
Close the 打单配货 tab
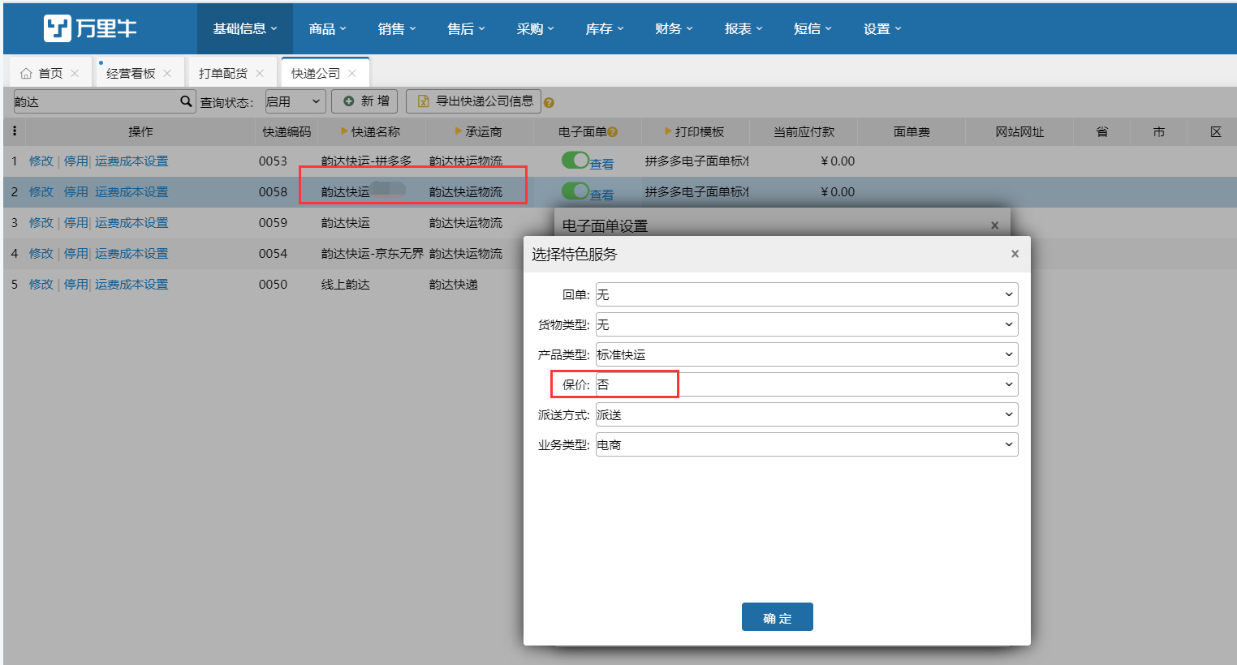(260, 73)
